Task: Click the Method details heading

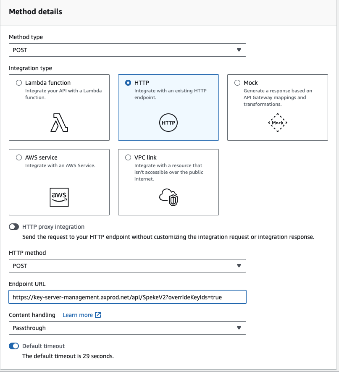Action: tap(35, 12)
